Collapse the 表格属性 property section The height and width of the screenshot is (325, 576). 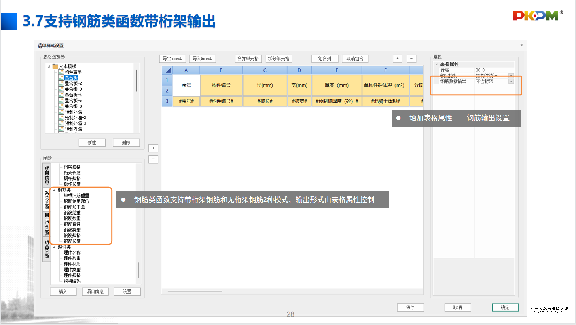coord(436,65)
